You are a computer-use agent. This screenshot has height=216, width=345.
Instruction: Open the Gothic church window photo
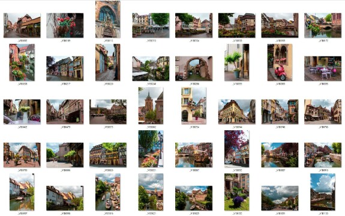point(108,19)
